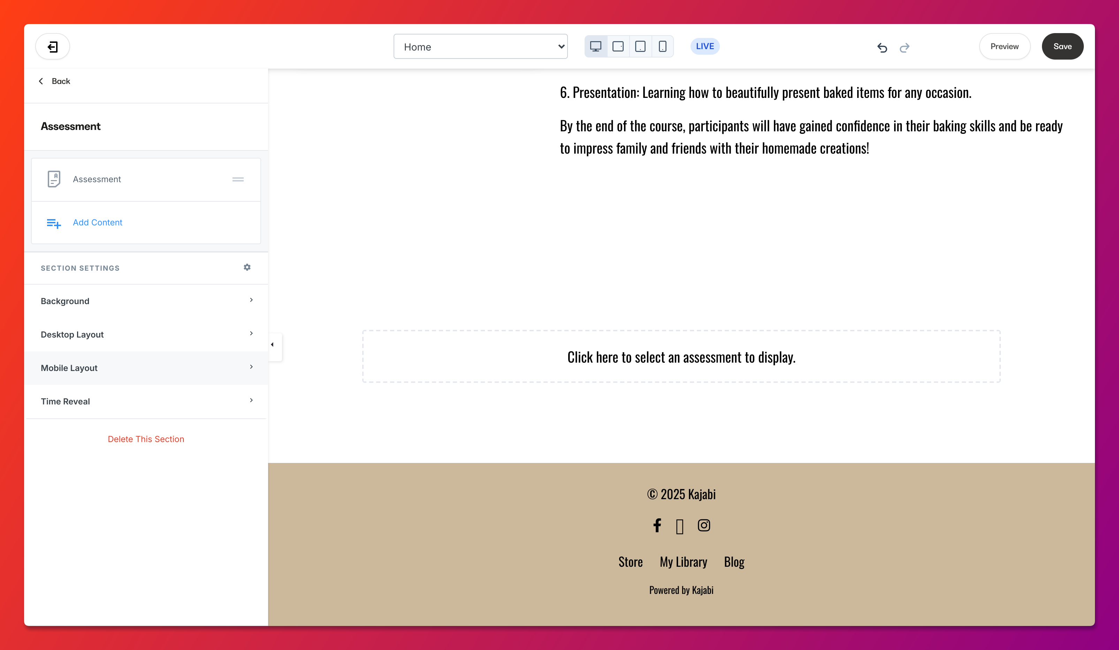
Task: Open the My Library footer link
Action: point(683,562)
